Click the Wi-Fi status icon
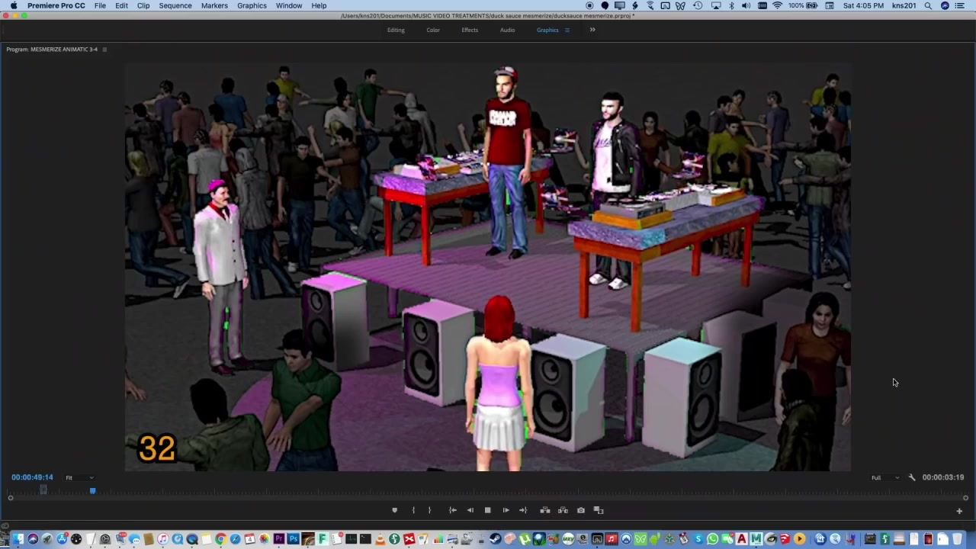976x549 pixels. coord(777,5)
